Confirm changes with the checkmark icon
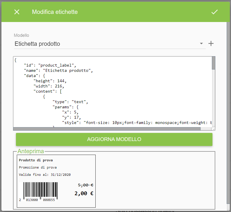231x212 pixels. click(x=214, y=12)
